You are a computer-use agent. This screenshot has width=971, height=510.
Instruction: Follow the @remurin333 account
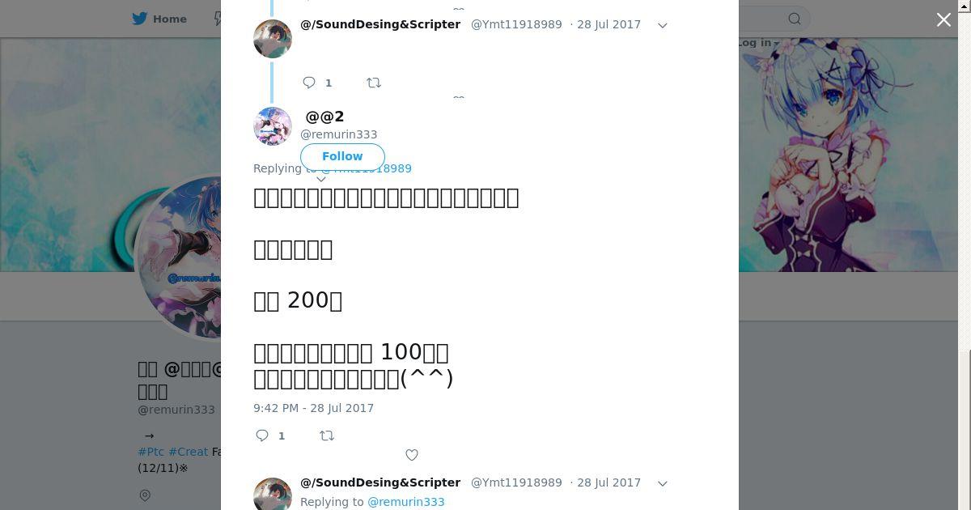pos(342,156)
